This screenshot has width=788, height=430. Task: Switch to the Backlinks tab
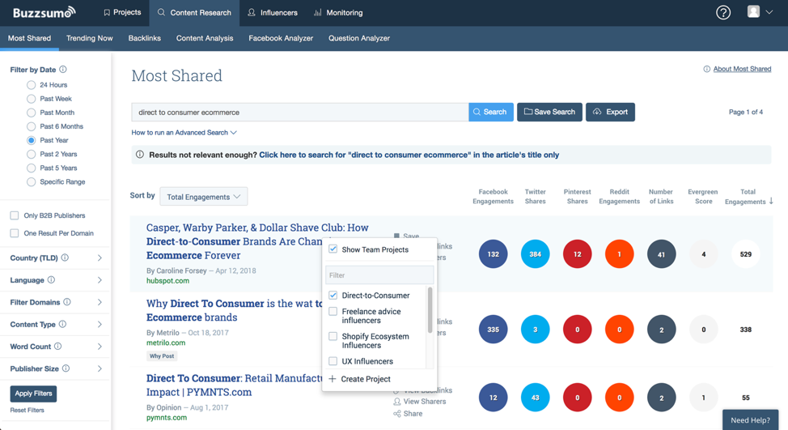point(144,38)
